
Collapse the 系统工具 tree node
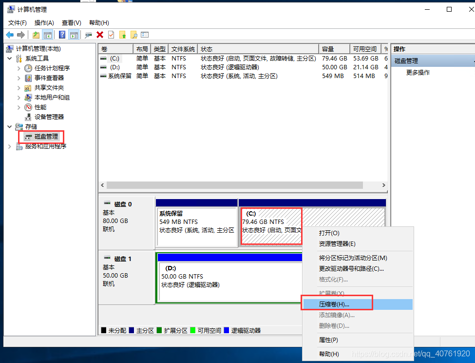pos(10,58)
